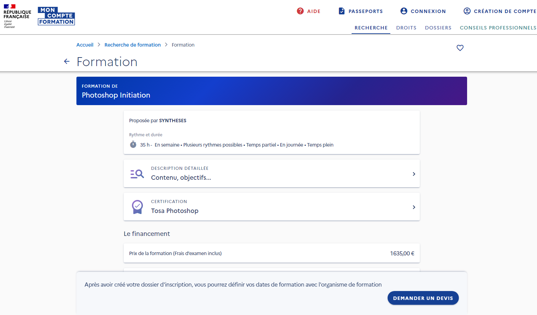Click the Rythme et durée label
Screen dimensions: 537x315
pos(146,135)
